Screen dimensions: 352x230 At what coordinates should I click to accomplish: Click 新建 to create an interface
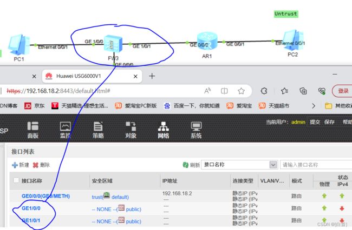pyautogui.click(x=21, y=165)
